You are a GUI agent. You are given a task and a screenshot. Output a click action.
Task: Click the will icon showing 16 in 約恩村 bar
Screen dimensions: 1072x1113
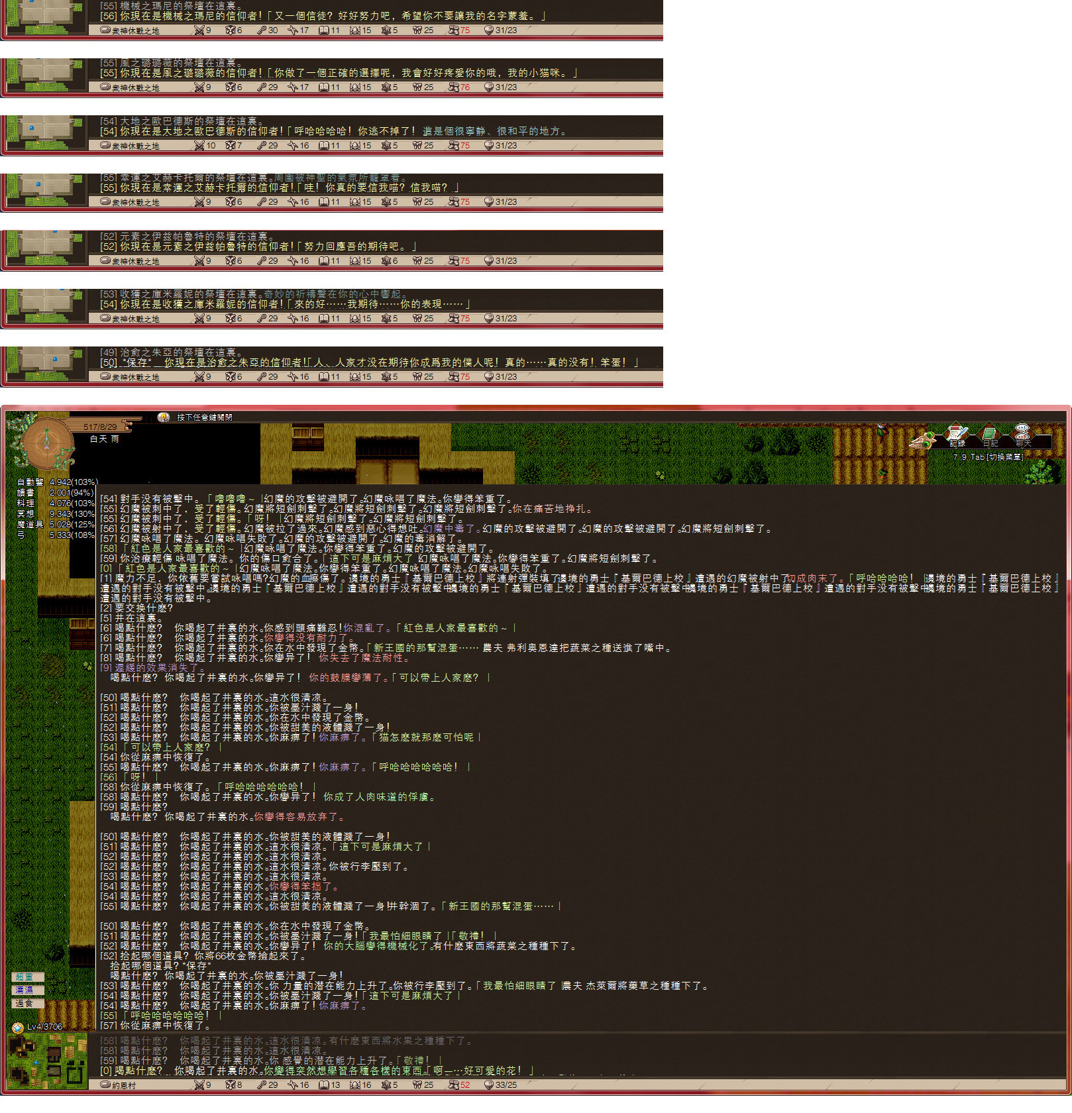click(355, 1085)
